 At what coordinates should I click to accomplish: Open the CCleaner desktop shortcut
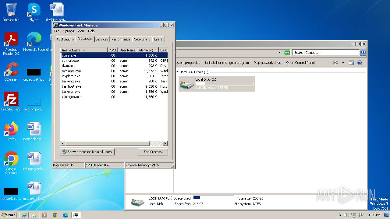click(11, 72)
